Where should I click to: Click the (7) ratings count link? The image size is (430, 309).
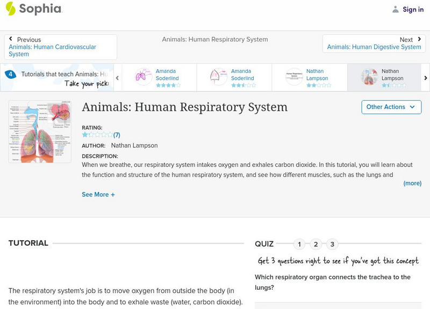[117, 135]
